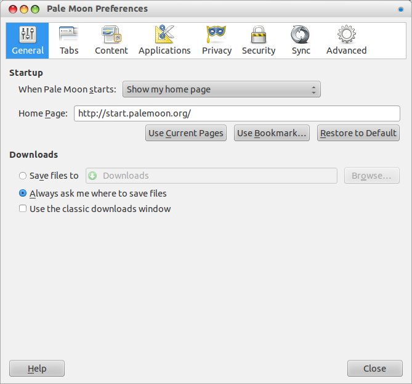The height and width of the screenshot is (384, 412).
Task: Click the Pale Moon Preferences title text
Action: tap(97, 9)
